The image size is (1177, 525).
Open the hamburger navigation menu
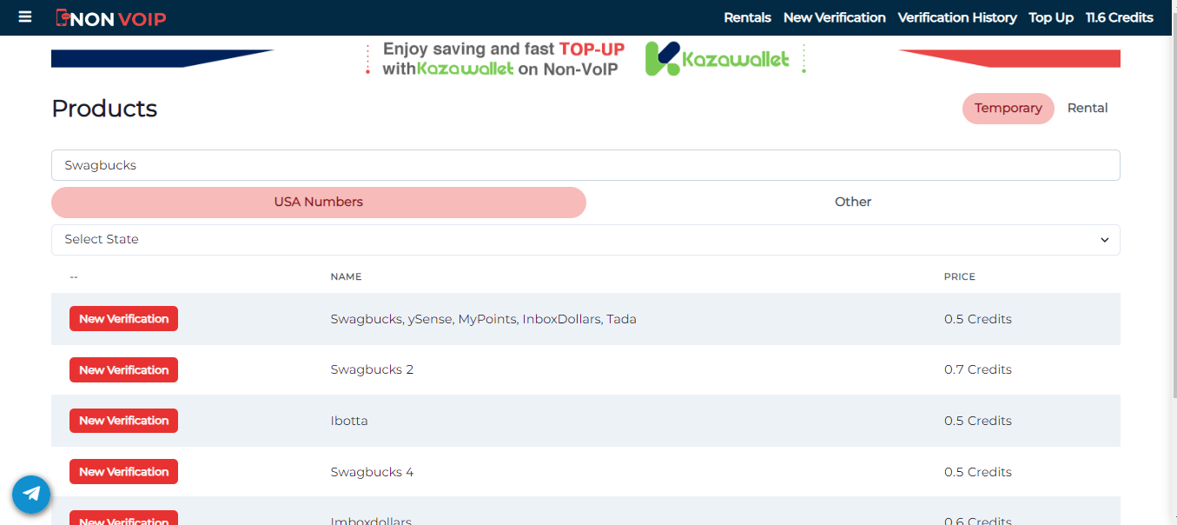(x=24, y=17)
